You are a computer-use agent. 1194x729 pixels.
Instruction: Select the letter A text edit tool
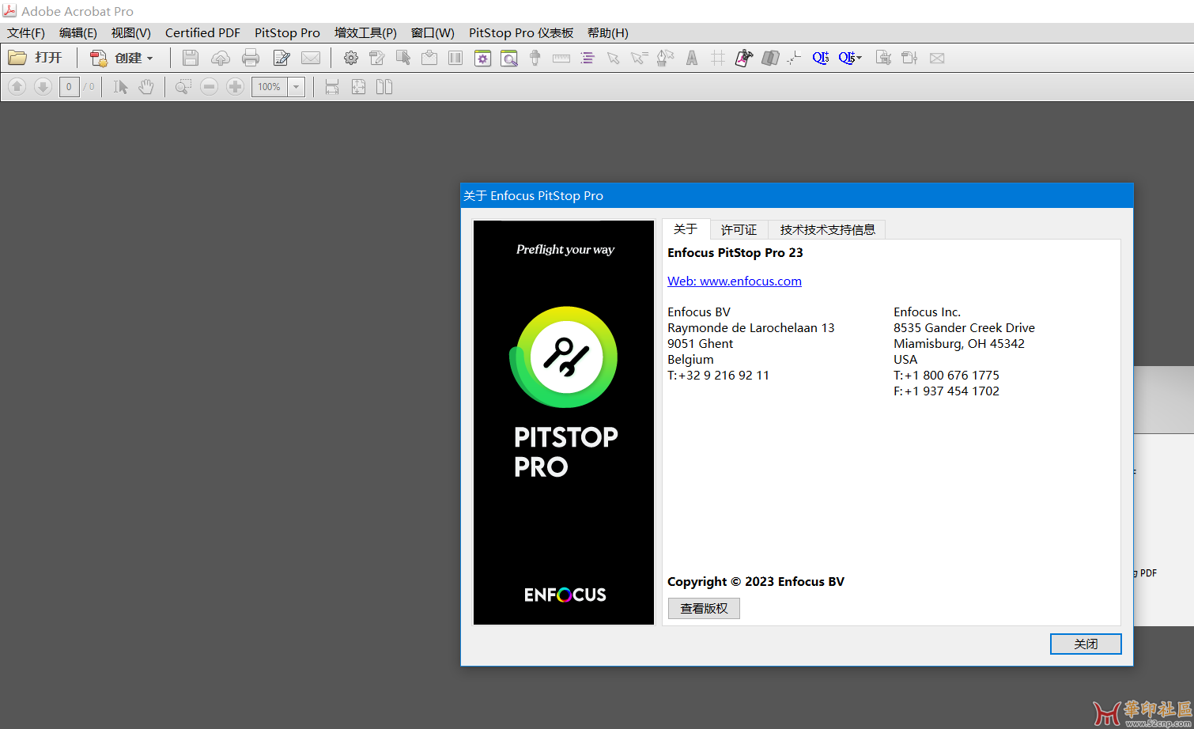pos(692,58)
